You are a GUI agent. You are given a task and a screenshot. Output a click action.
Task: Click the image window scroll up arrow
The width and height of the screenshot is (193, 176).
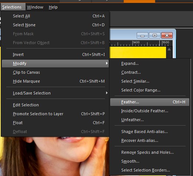pos(169,49)
